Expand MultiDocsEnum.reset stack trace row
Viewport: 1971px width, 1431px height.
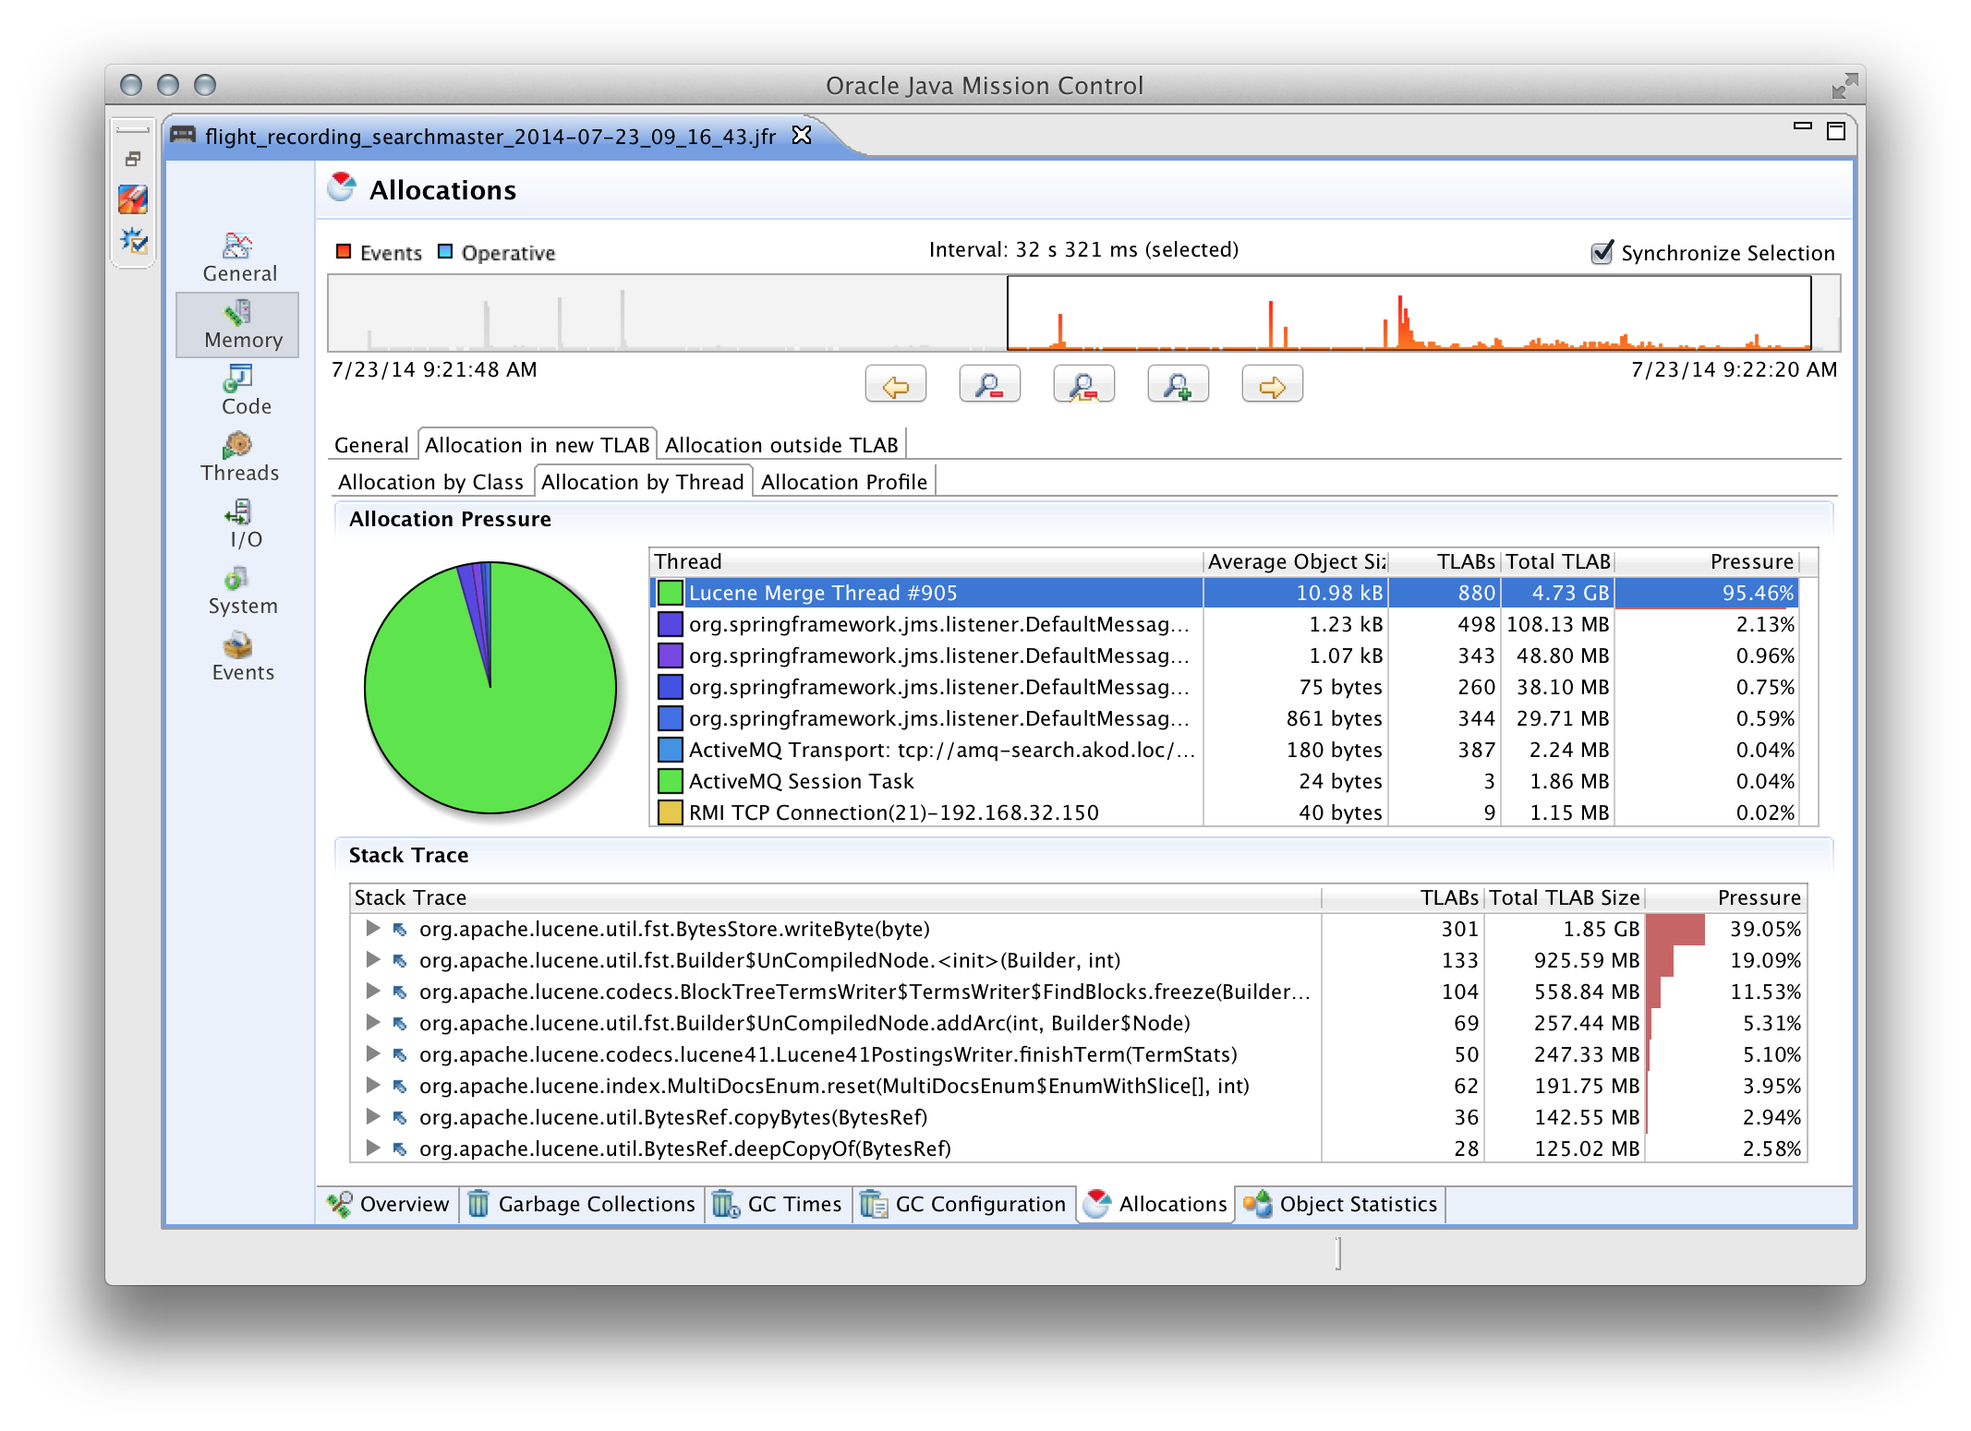[372, 1085]
